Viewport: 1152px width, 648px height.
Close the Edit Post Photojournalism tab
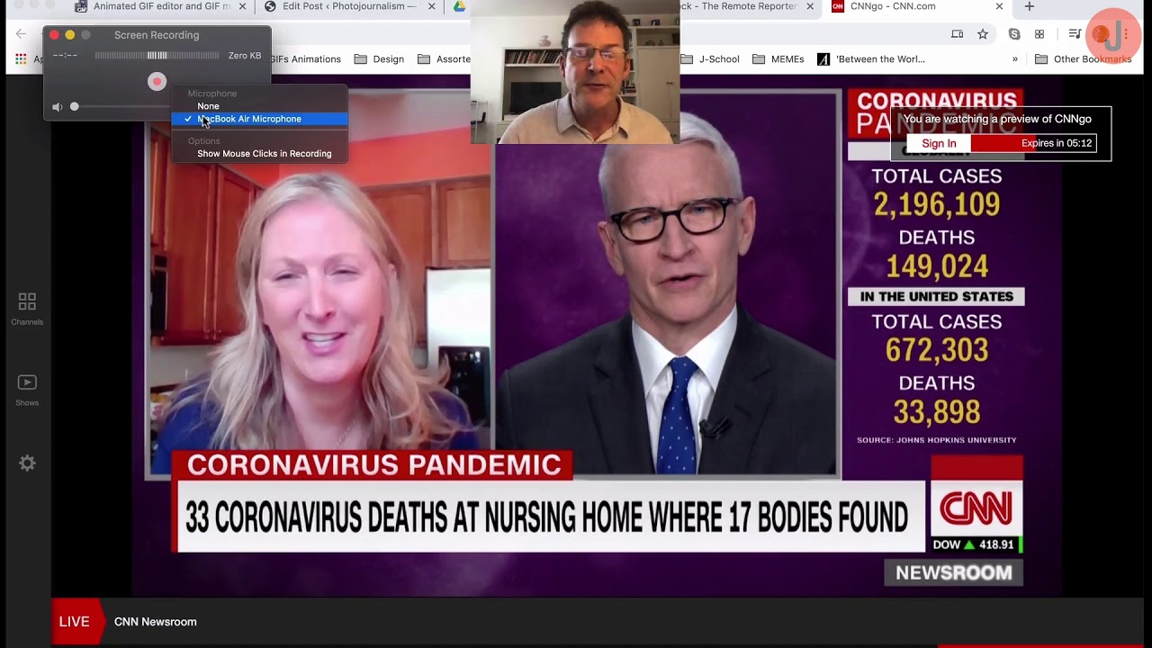pos(431,6)
